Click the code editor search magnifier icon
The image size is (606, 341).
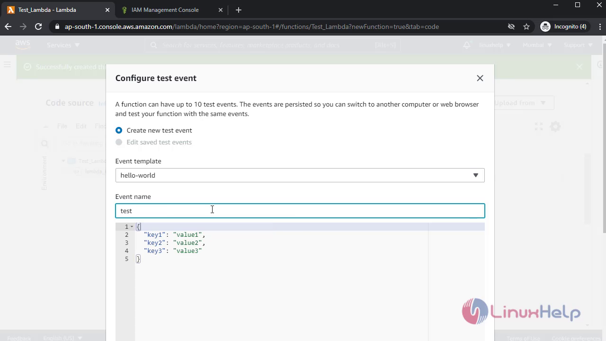pyautogui.click(x=45, y=144)
